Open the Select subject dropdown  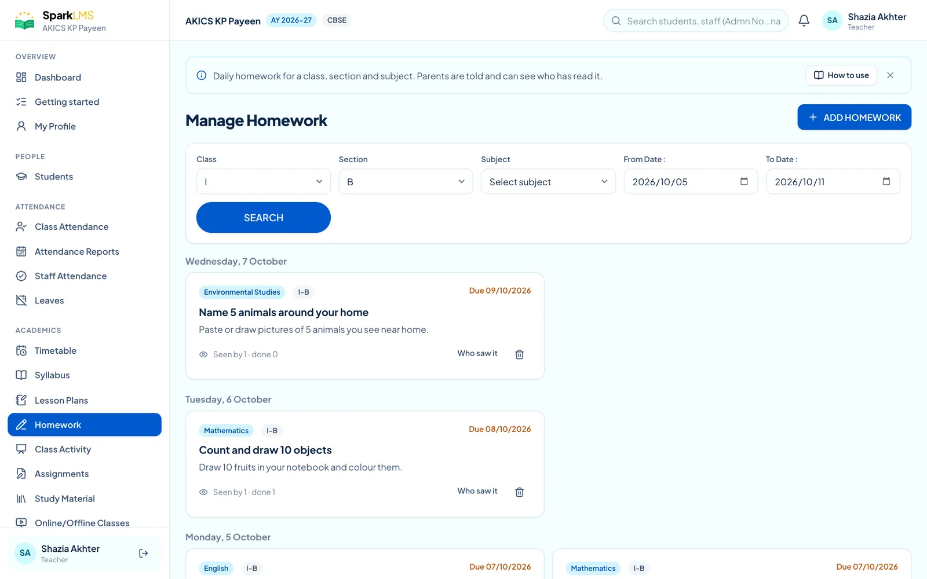[548, 182]
